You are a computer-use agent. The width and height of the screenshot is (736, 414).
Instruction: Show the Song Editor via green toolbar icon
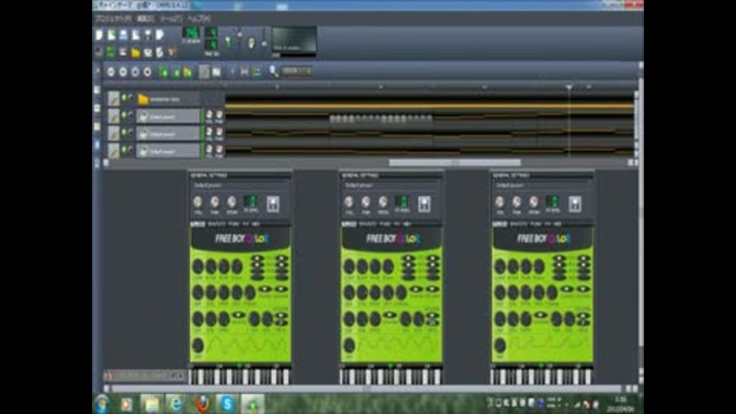tap(111, 52)
